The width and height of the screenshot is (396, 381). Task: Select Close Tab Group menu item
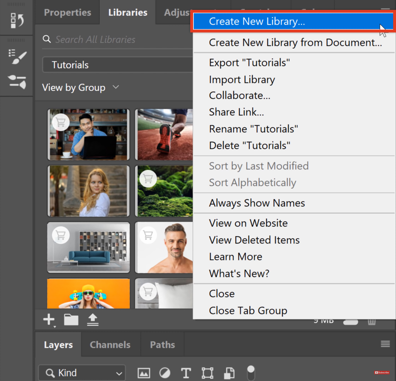[x=295, y=311]
